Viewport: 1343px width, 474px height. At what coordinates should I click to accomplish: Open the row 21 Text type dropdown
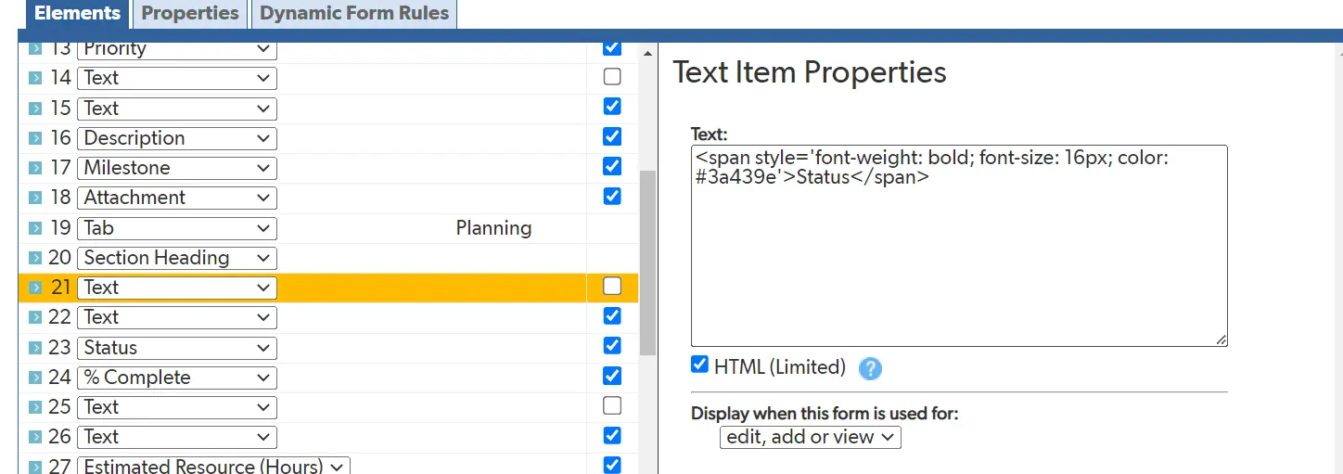(177, 288)
